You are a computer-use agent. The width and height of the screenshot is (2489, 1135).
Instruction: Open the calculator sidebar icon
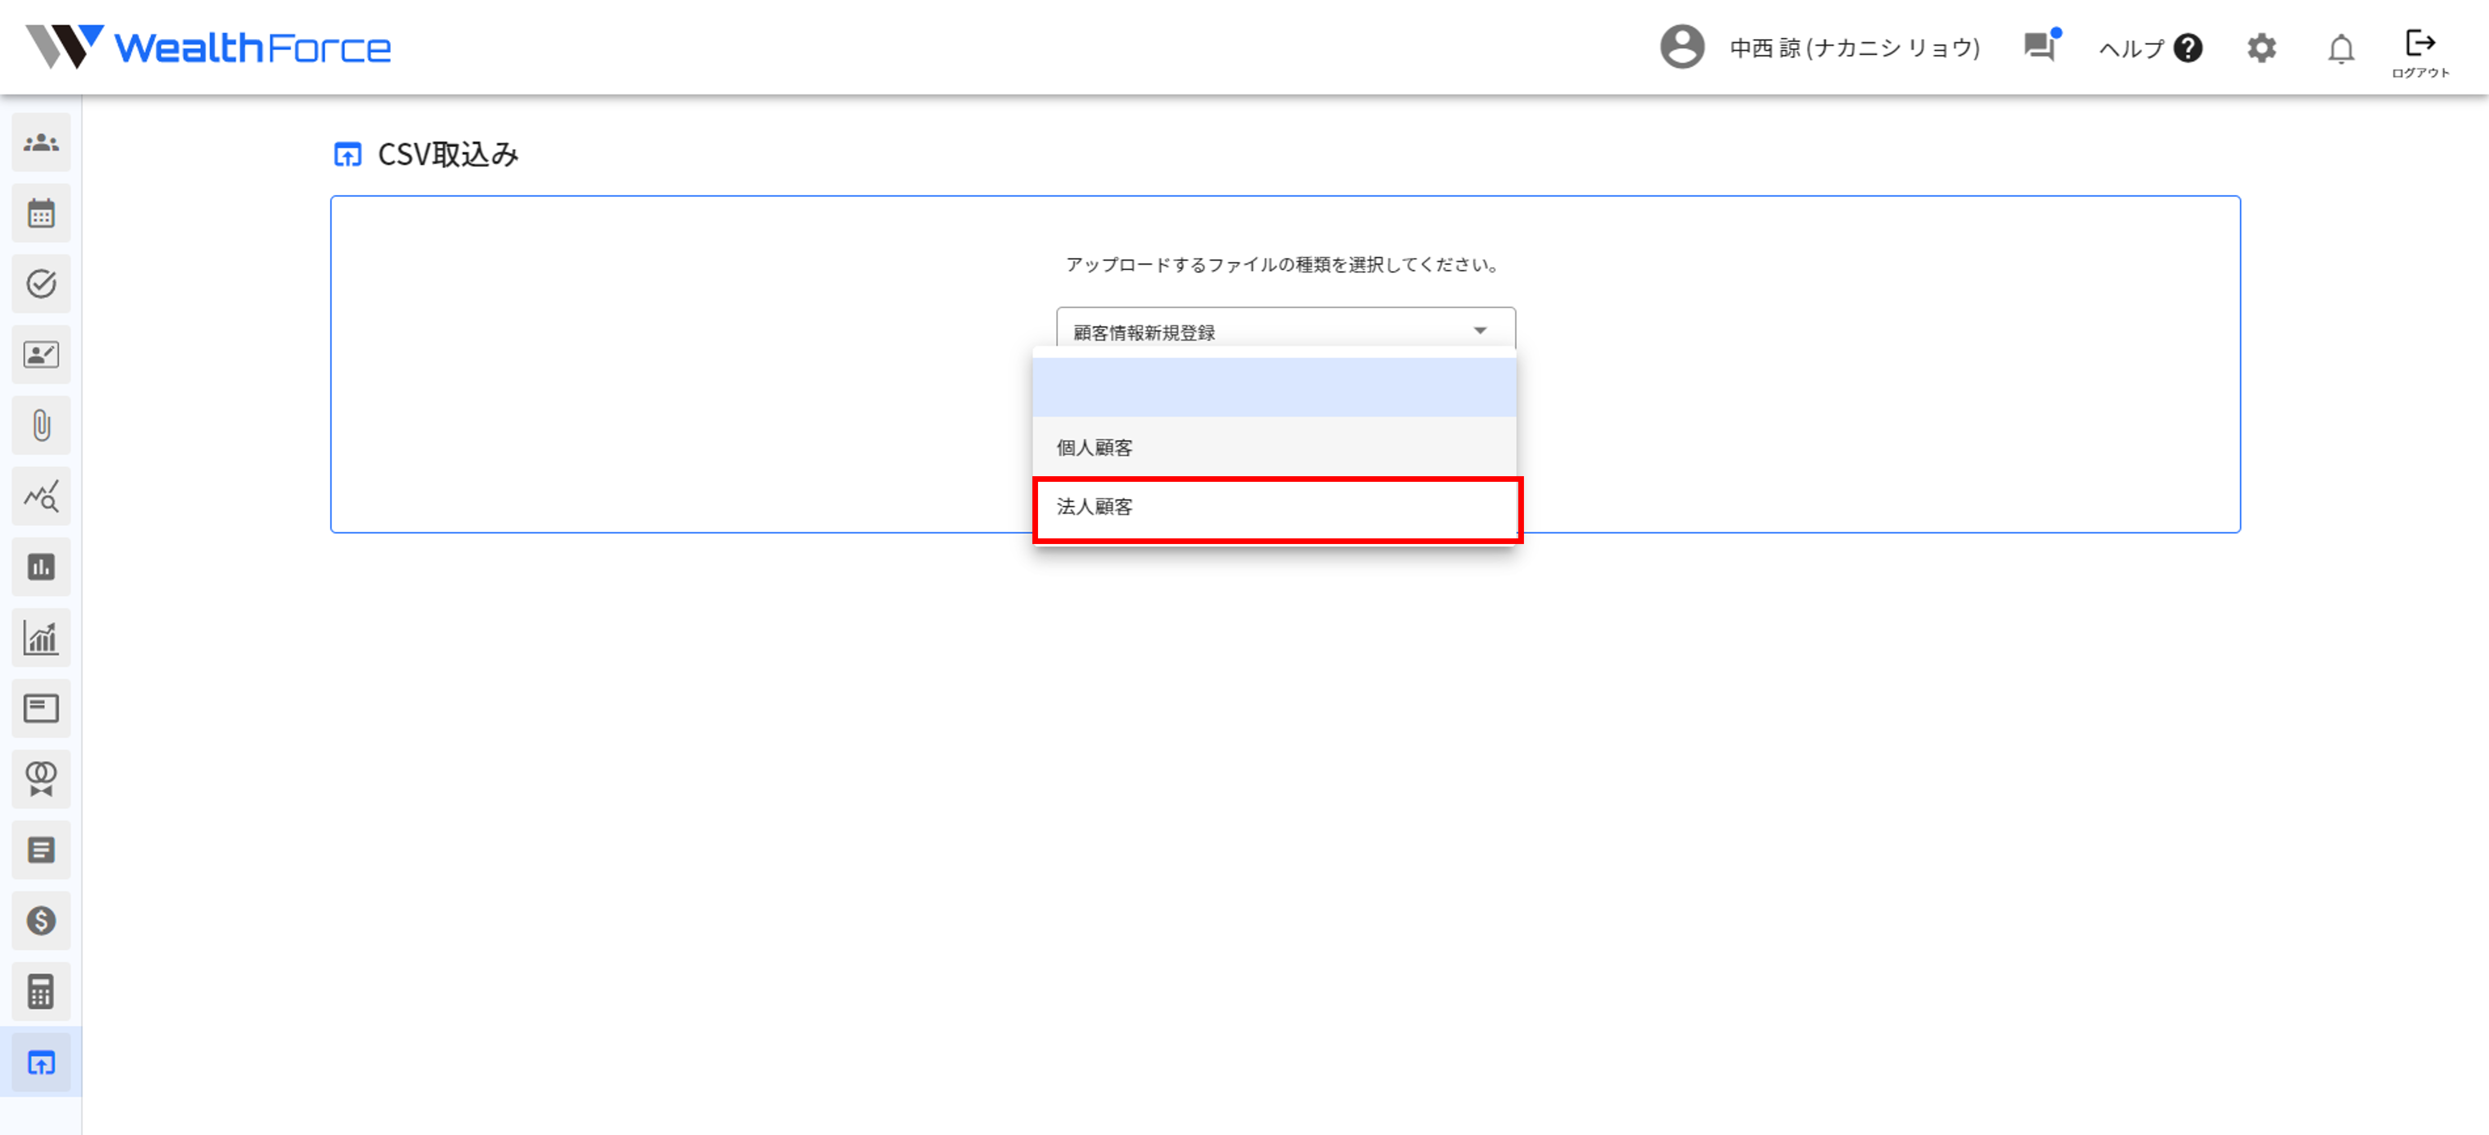[41, 991]
